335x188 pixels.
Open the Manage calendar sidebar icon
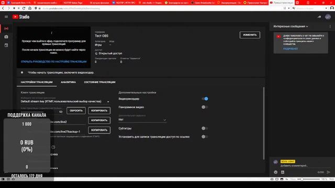6,45
